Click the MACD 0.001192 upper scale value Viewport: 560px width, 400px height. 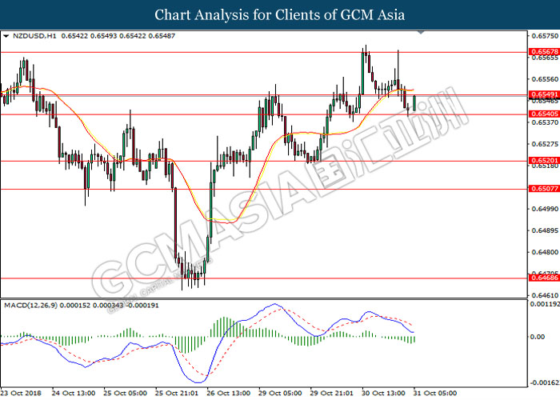click(545, 304)
